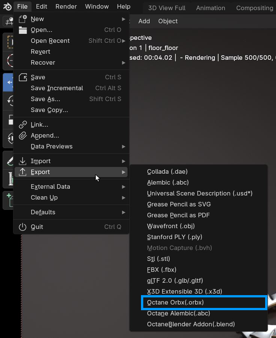Export as Stanford PLY format
The image size is (276, 338).
(171, 237)
